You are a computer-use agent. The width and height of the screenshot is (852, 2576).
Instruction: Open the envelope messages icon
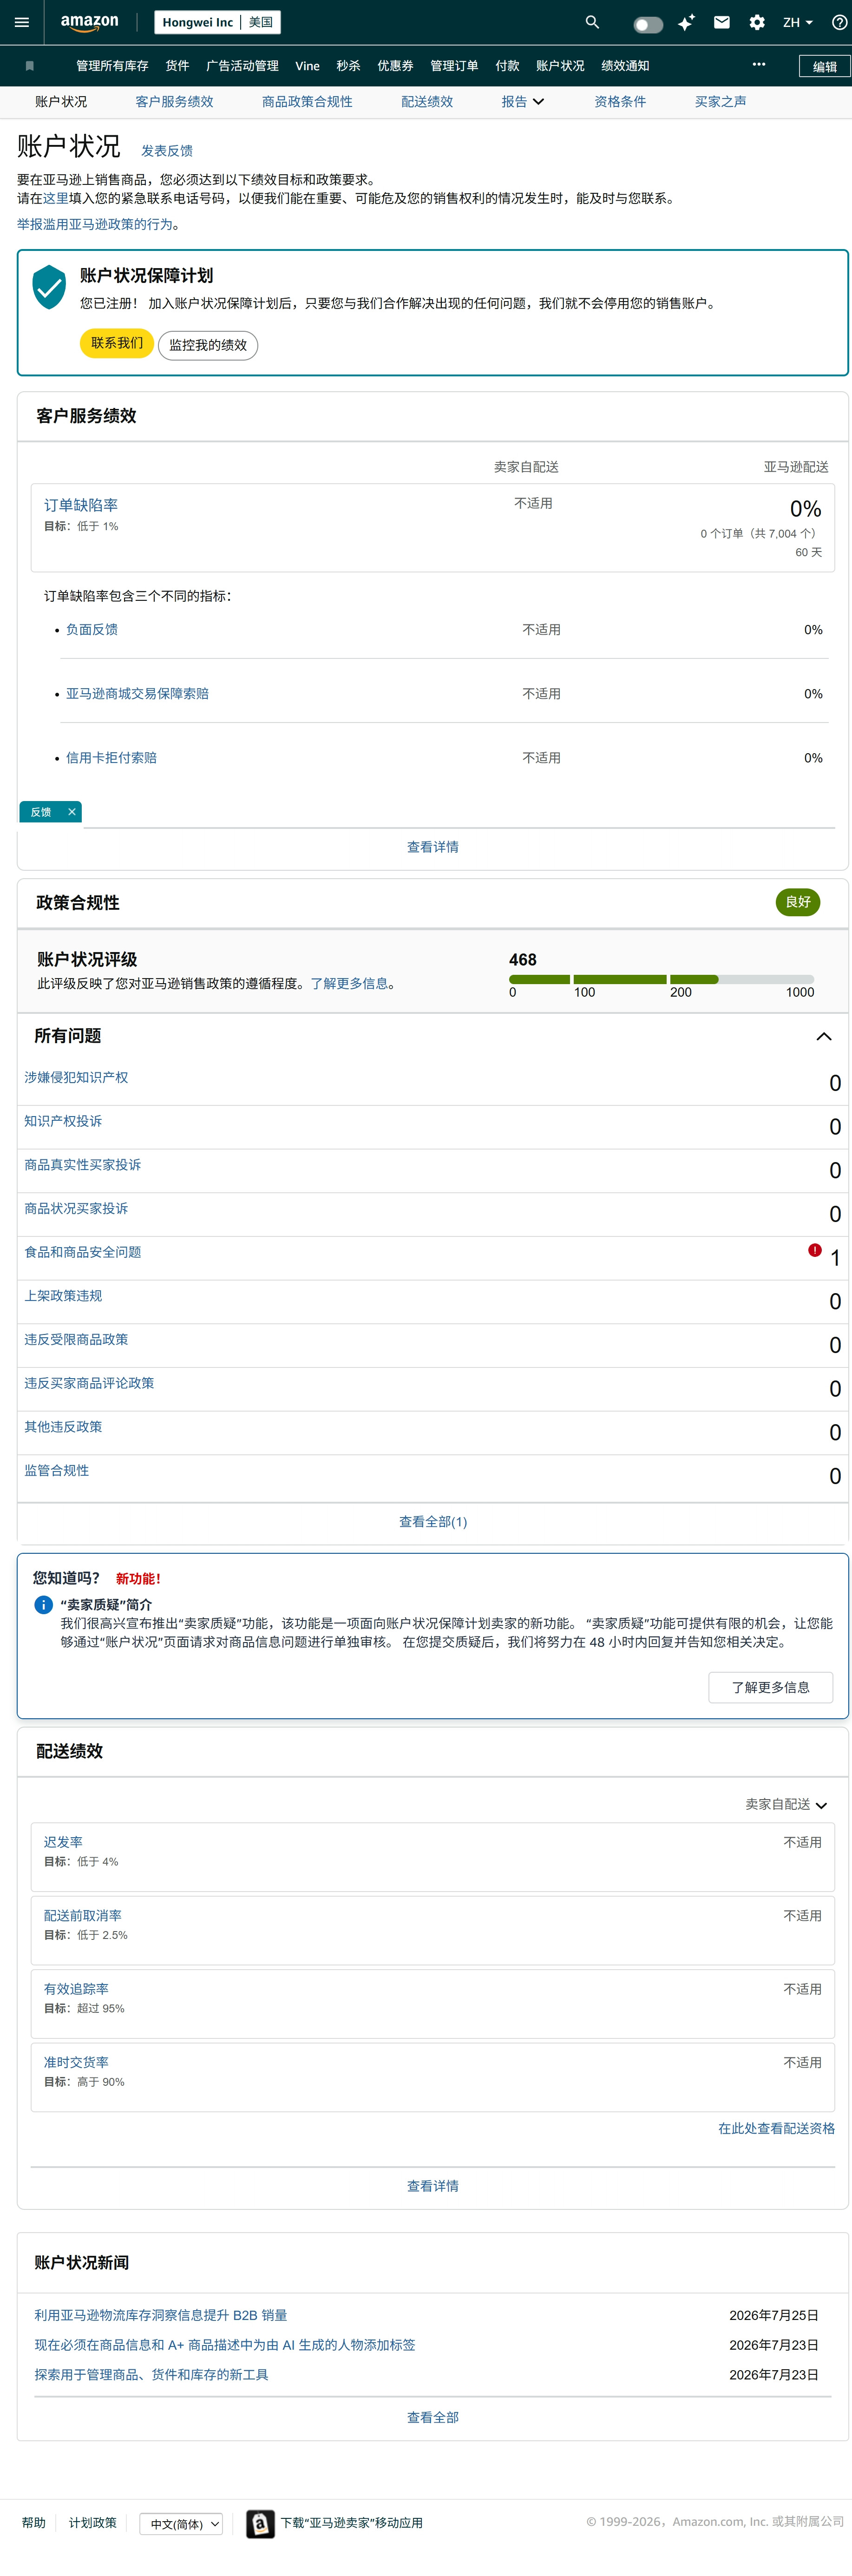721,22
